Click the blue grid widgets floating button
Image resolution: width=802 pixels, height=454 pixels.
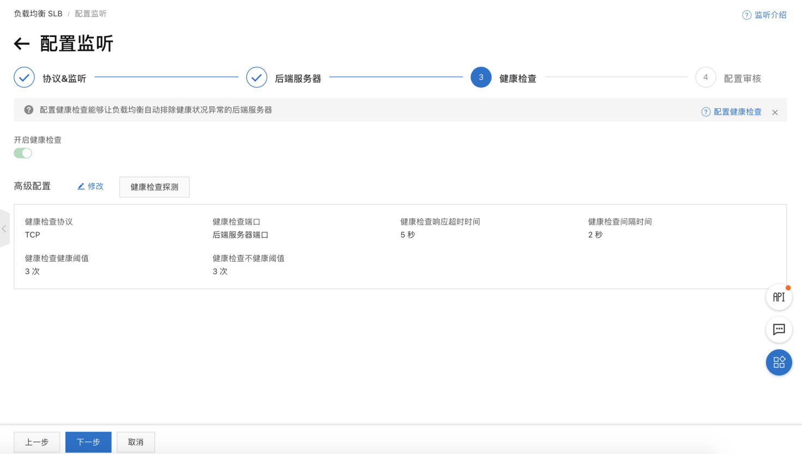coord(779,362)
